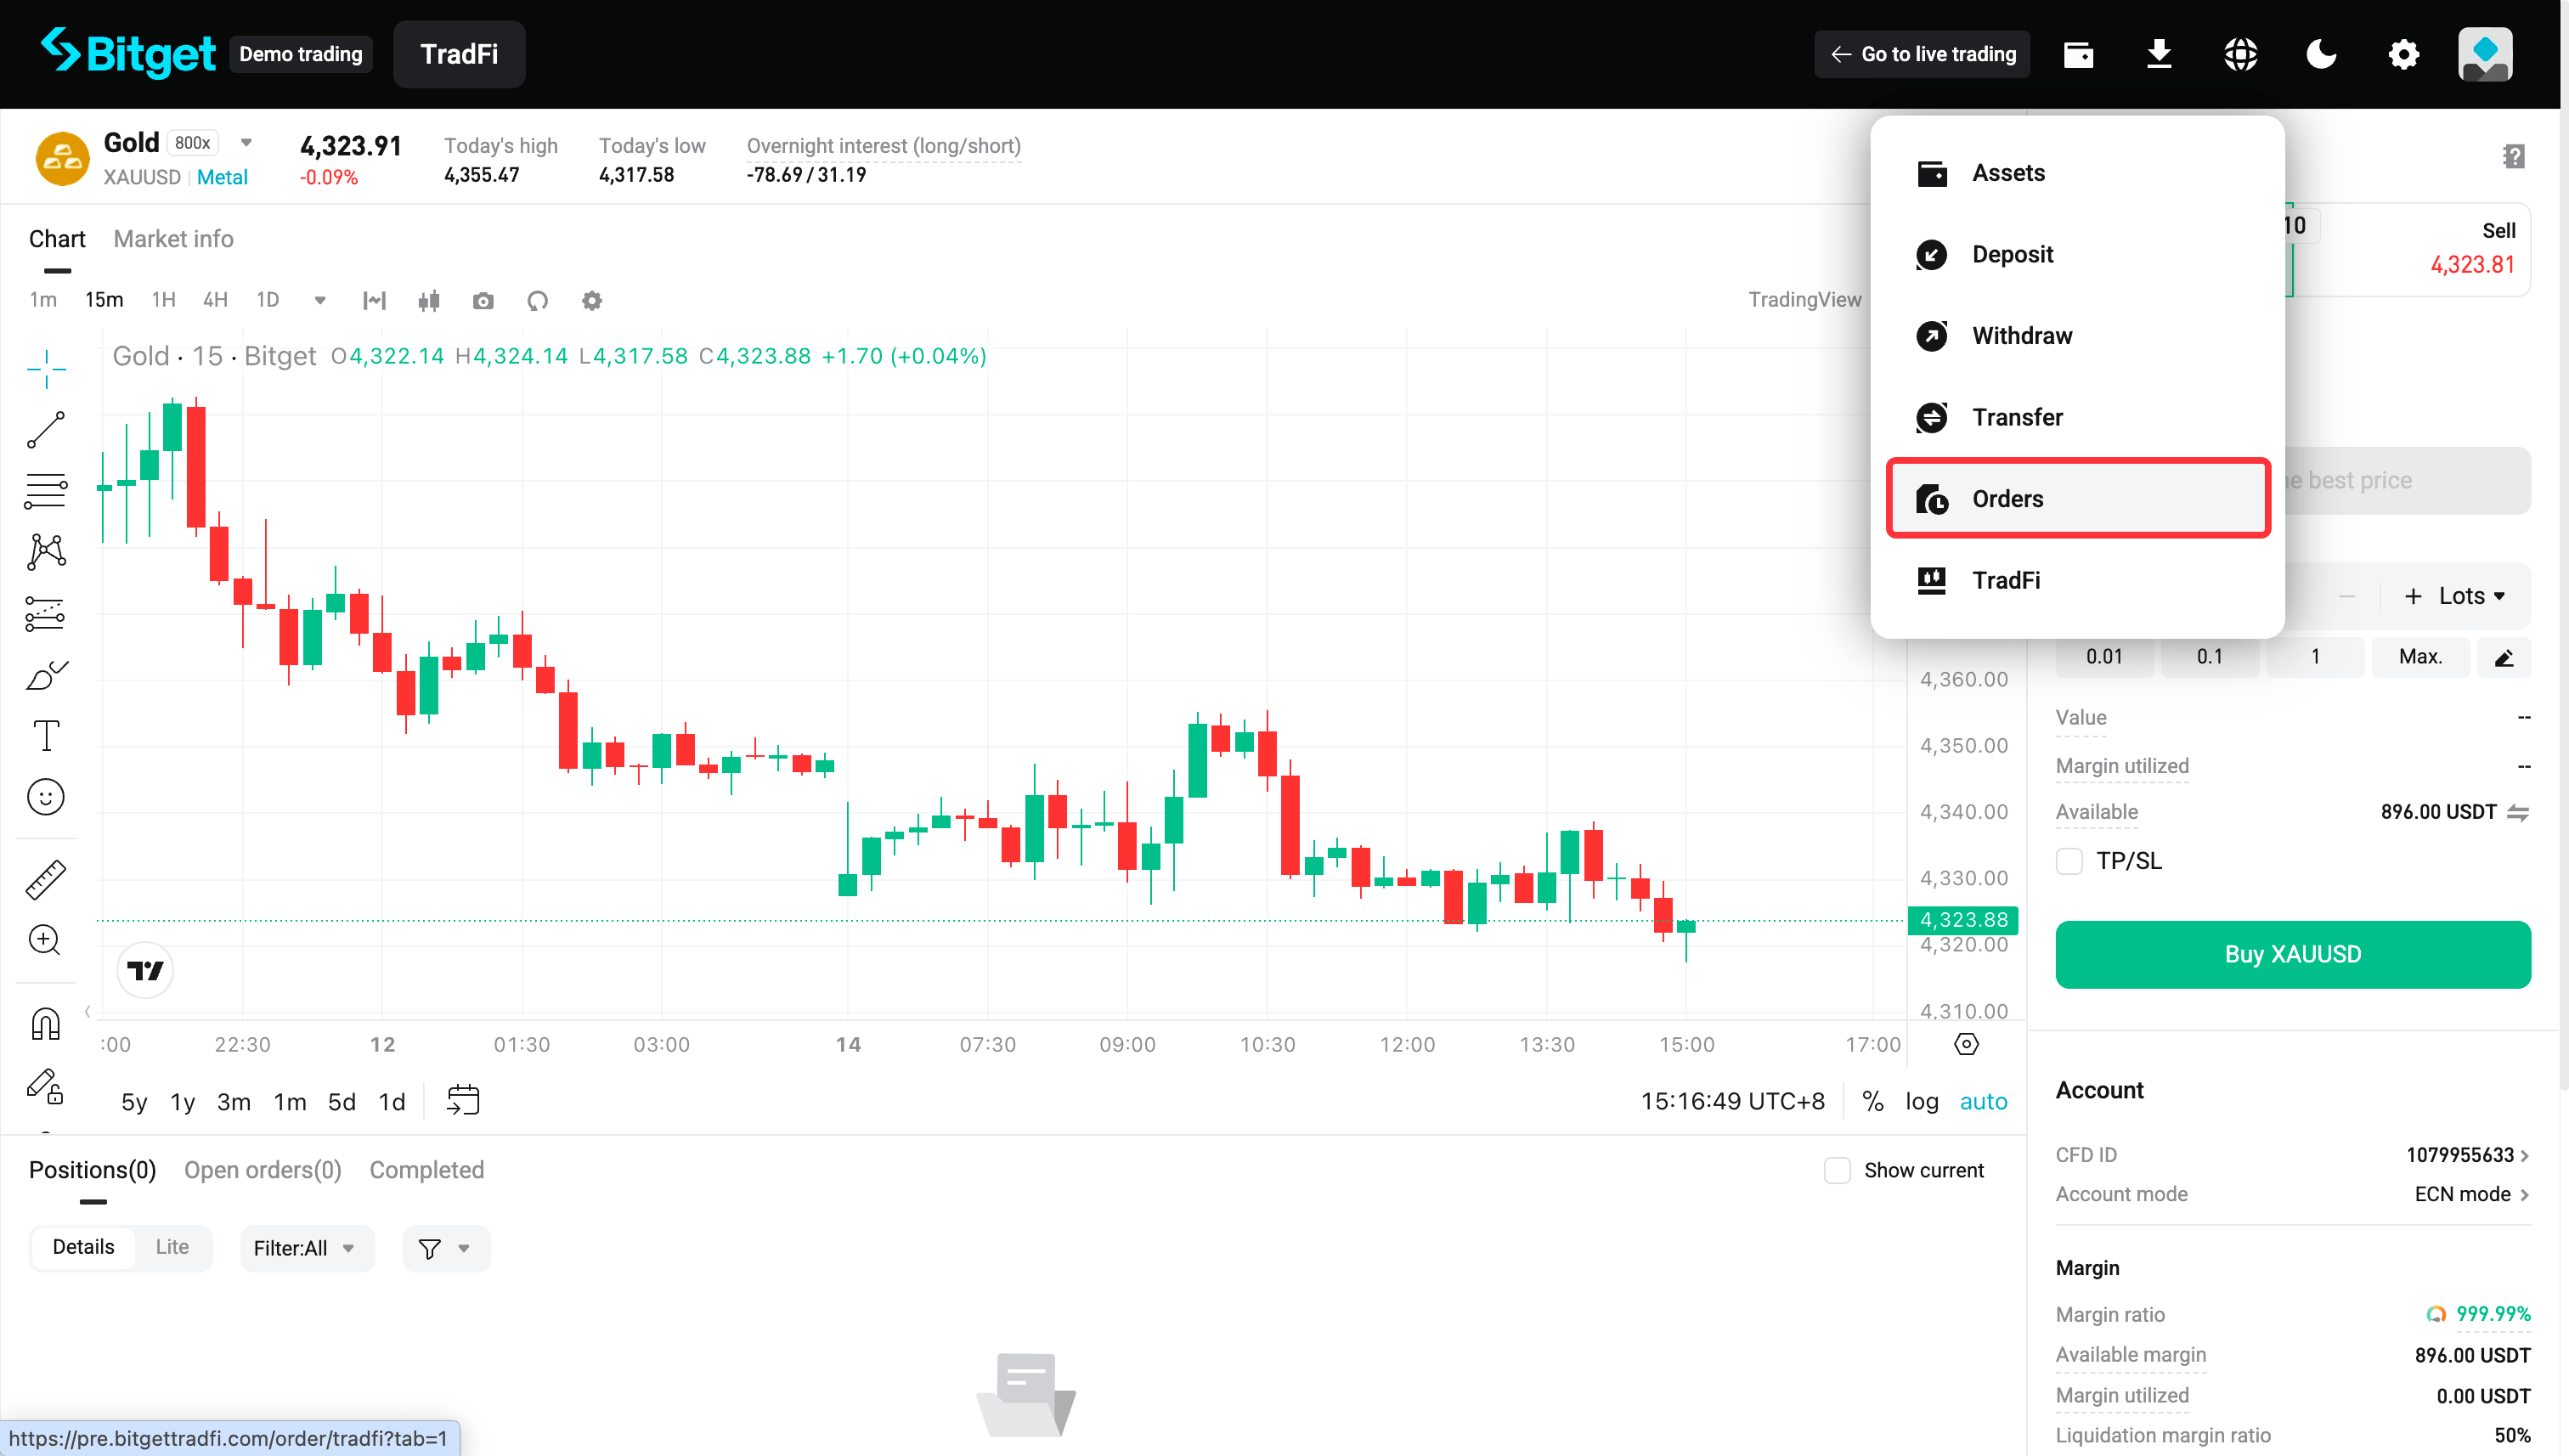Select the Text annotation tool
This screenshot has width=2569, height=1456.
click(46, 736)
